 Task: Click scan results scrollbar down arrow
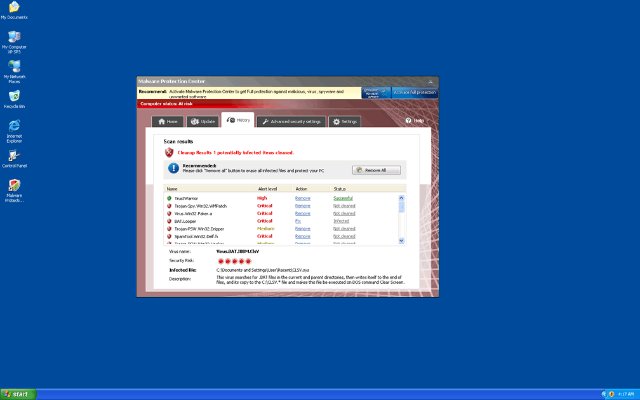pos(401,241)
